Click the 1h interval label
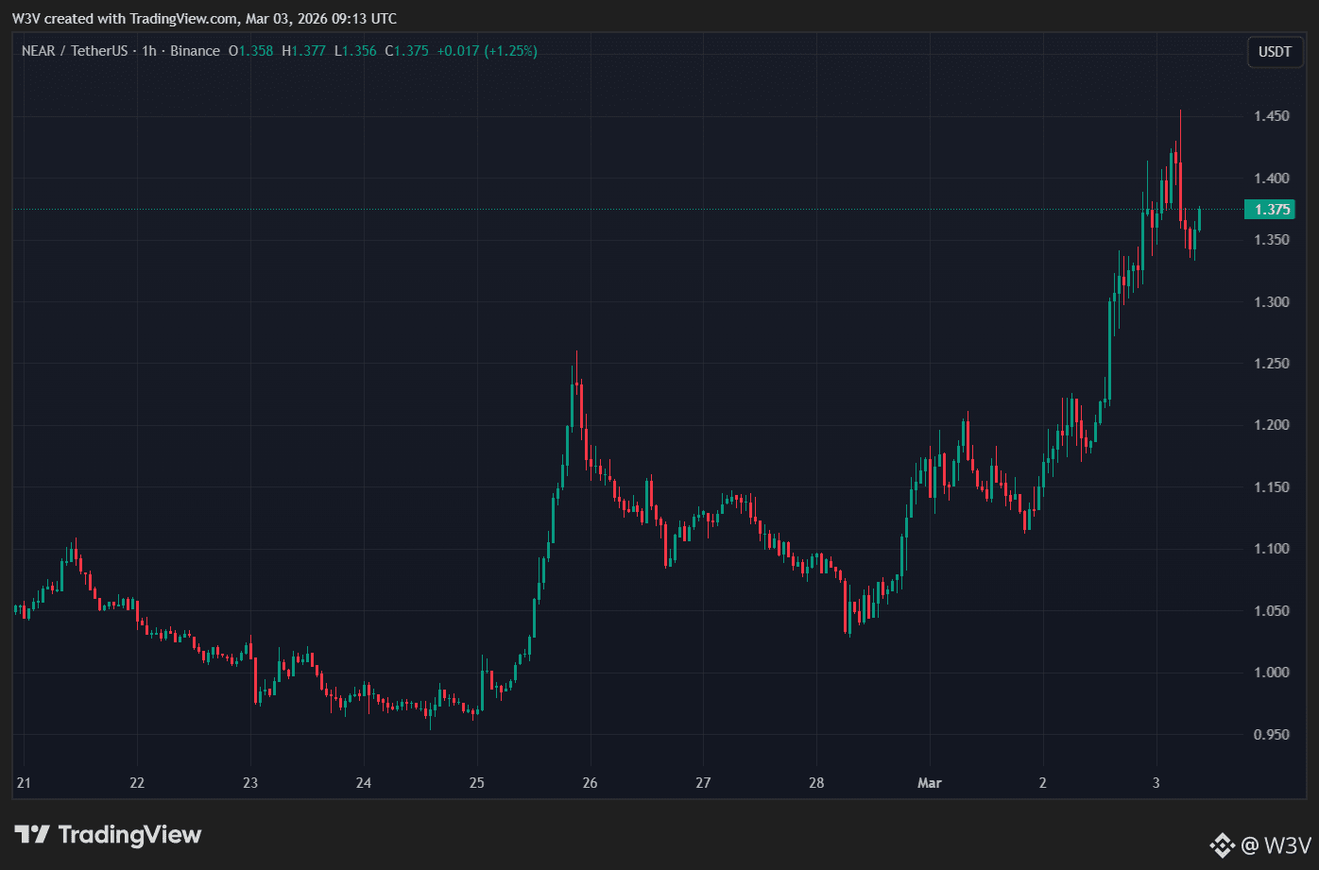Image resolution: width=1319 pixels, height=870 pixels. [x=148, y=51]
